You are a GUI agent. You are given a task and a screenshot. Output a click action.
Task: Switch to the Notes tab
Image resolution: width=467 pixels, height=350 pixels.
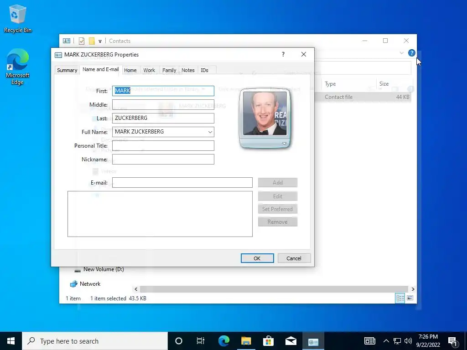pos(188,70)
